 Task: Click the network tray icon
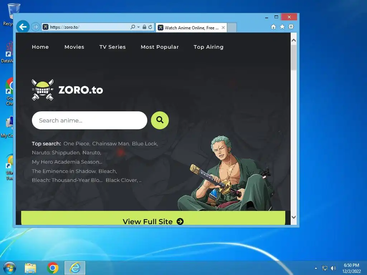(x=325, y=268)
